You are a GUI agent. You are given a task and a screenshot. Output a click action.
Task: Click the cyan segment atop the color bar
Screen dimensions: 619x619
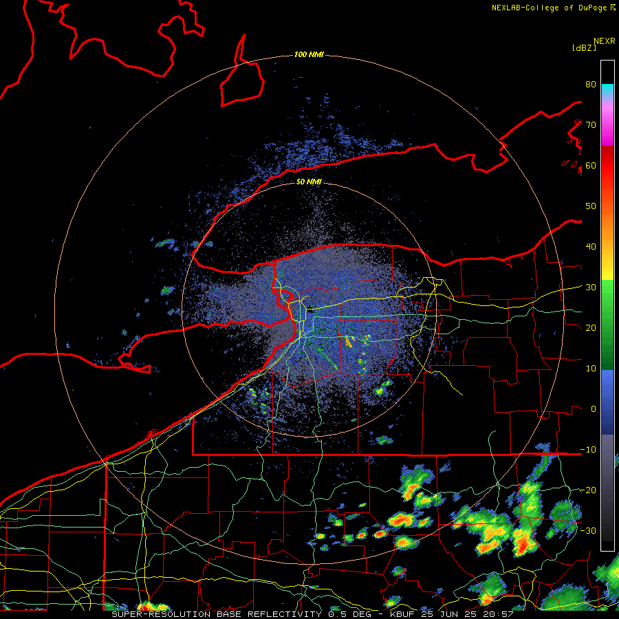(x=607, y=90)
